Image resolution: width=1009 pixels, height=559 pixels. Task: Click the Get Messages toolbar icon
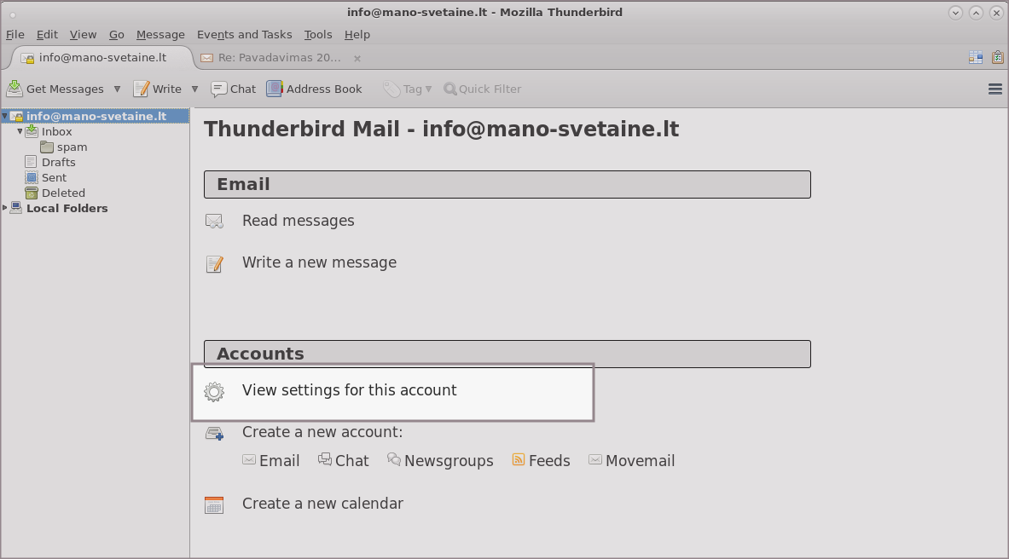(x=14, y=89)
